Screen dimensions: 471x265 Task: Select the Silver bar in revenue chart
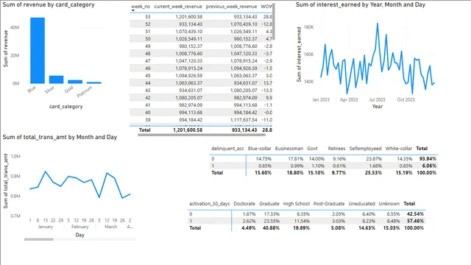pos(57,79)
